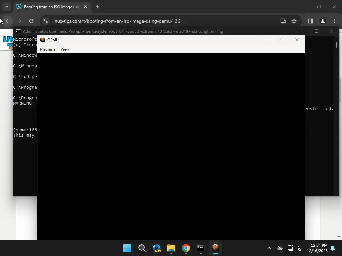Screen dimensions: 342x256
Task: Click the web page scrollbar thumb
Action: point(340,90)
